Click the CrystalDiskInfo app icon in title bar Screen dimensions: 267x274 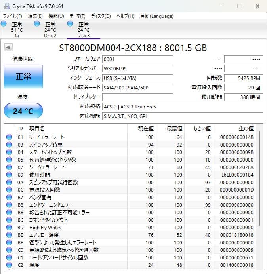(x=7, y=6)
